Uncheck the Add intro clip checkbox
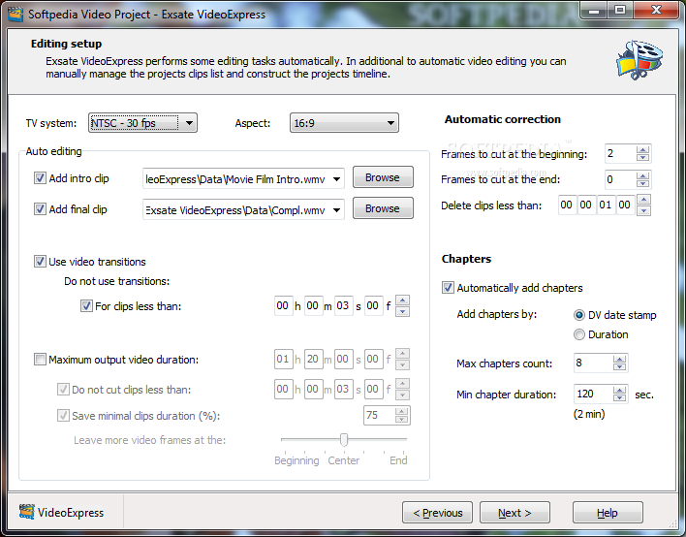Image resolution: width=686 pixels, height=537 pixels. click(40, 178)
